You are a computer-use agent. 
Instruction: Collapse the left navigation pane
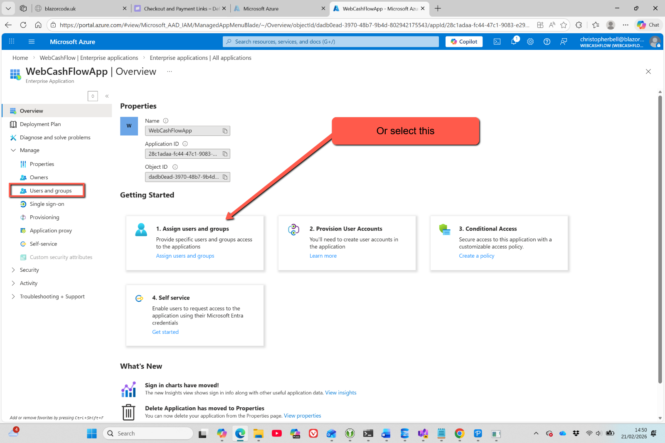(x=107, y=96)
